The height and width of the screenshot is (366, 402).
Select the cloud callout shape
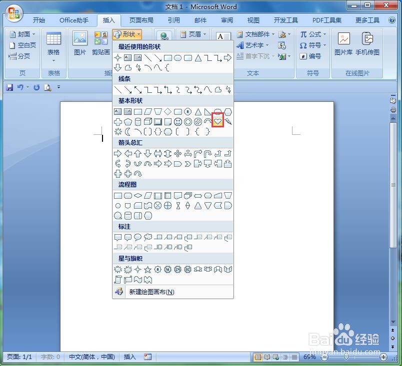148,237
